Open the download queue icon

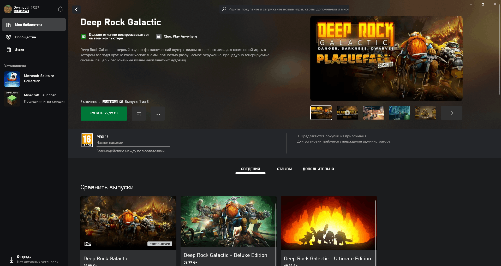(11, 260)
